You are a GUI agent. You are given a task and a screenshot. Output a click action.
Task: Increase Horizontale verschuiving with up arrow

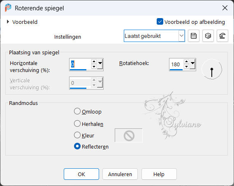click(94, 61)
